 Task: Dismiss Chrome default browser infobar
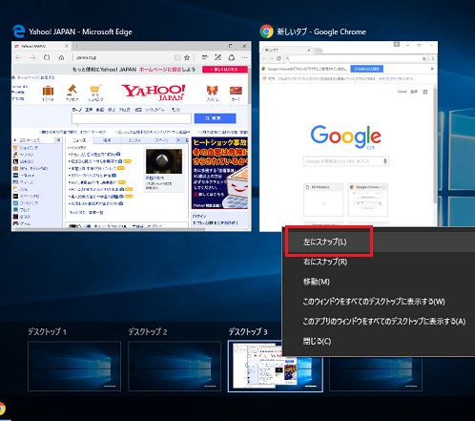(x=432, y=69)
